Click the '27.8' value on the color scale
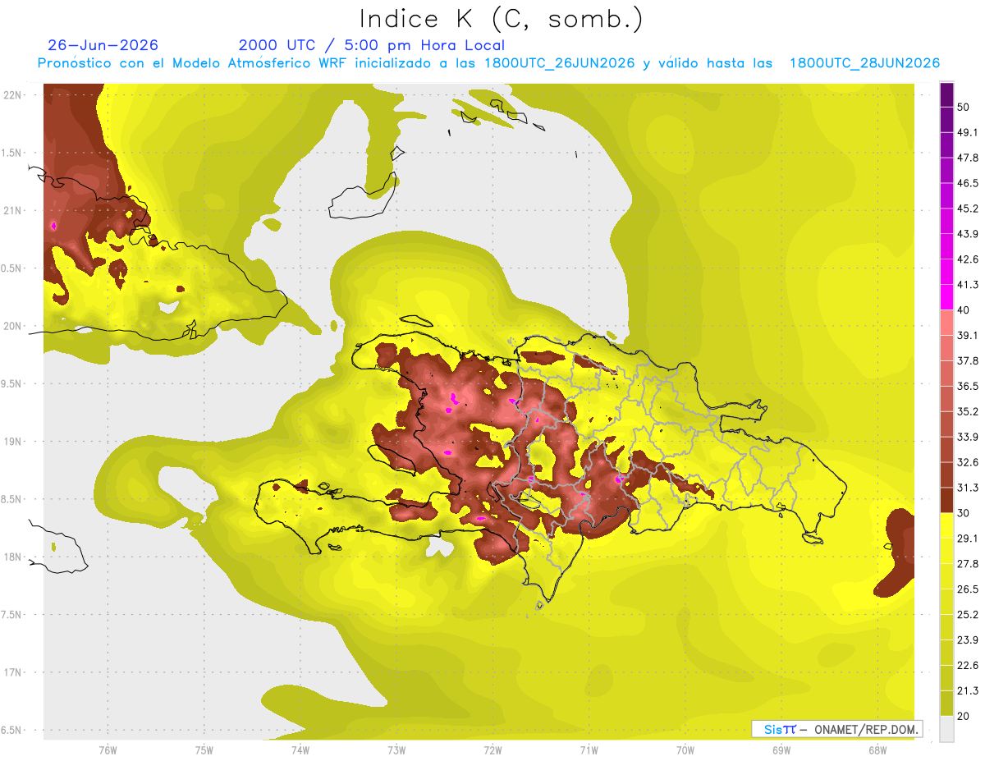The image size is (985, 761). point(967,564)
